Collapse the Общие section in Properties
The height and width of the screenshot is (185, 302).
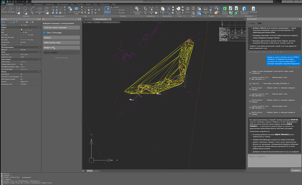(39, 27)
